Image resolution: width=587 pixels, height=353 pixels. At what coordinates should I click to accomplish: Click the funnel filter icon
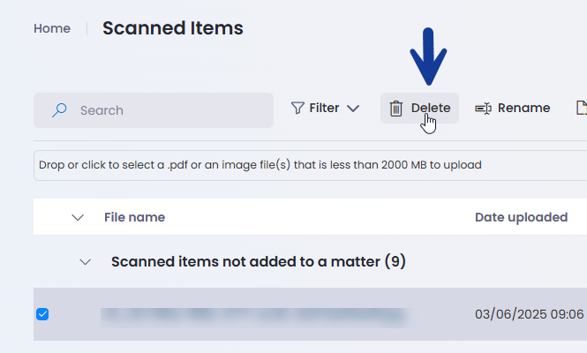click(297, 109)
